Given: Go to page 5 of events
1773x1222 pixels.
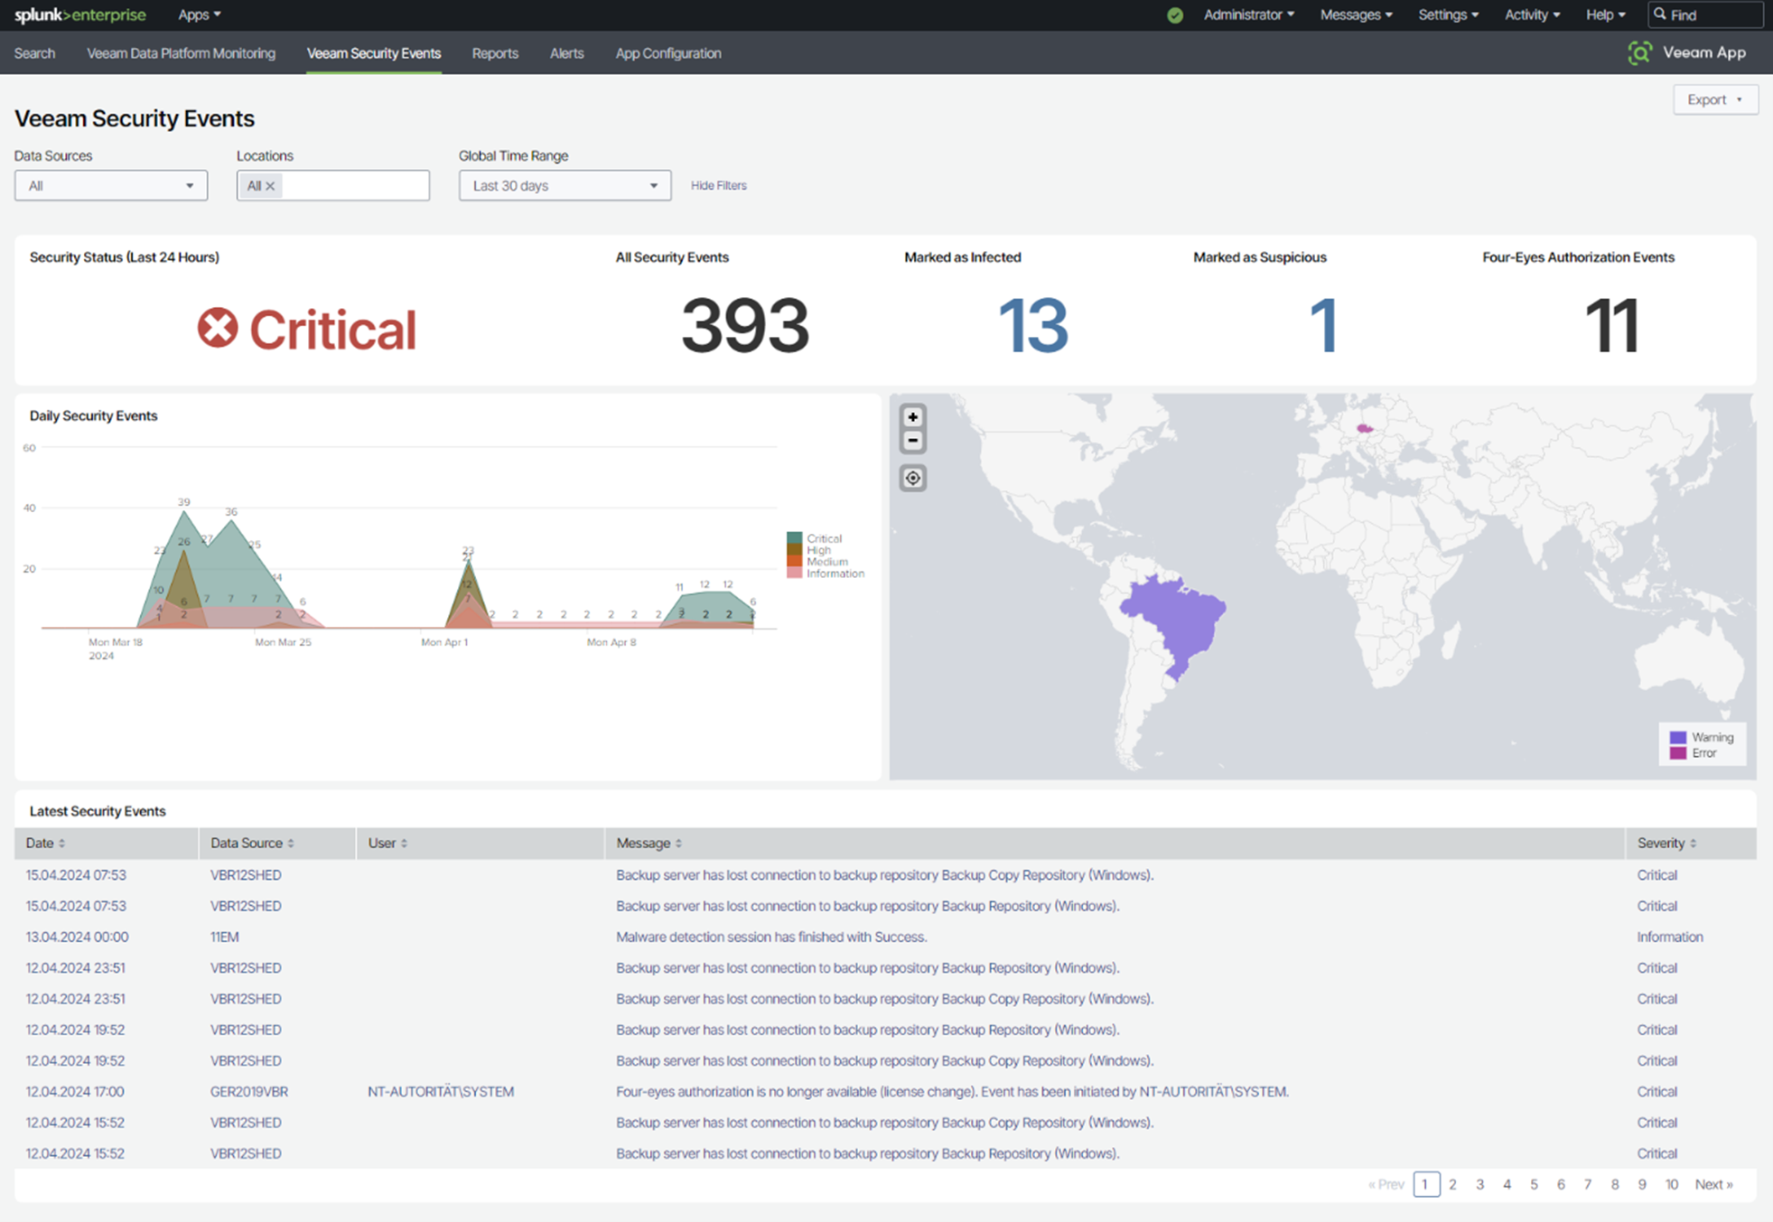Looking at the screenshot, I should click(1534, 1184).
